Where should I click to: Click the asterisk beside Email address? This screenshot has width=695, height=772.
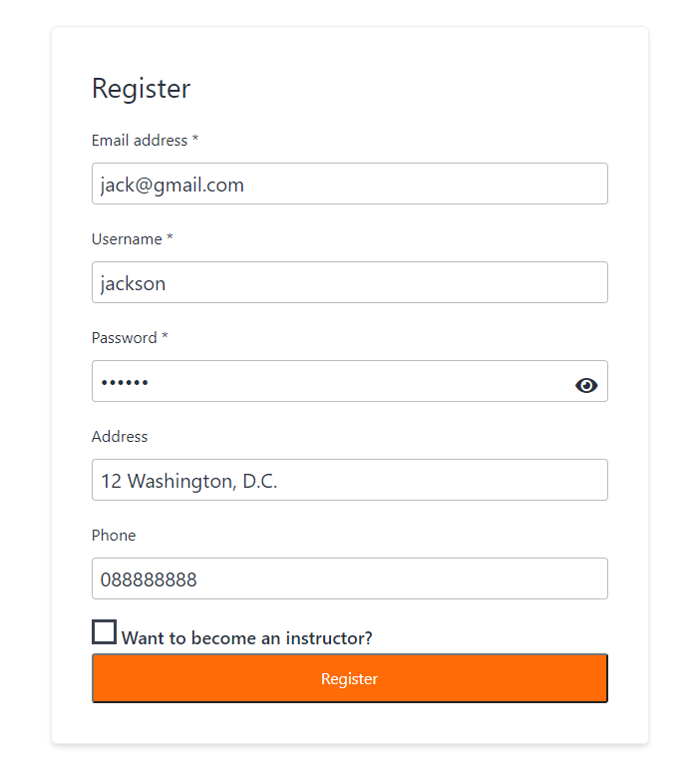(x=195, y=140)
